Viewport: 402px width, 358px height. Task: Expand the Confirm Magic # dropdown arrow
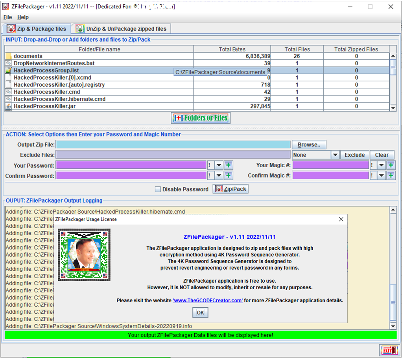381,176
